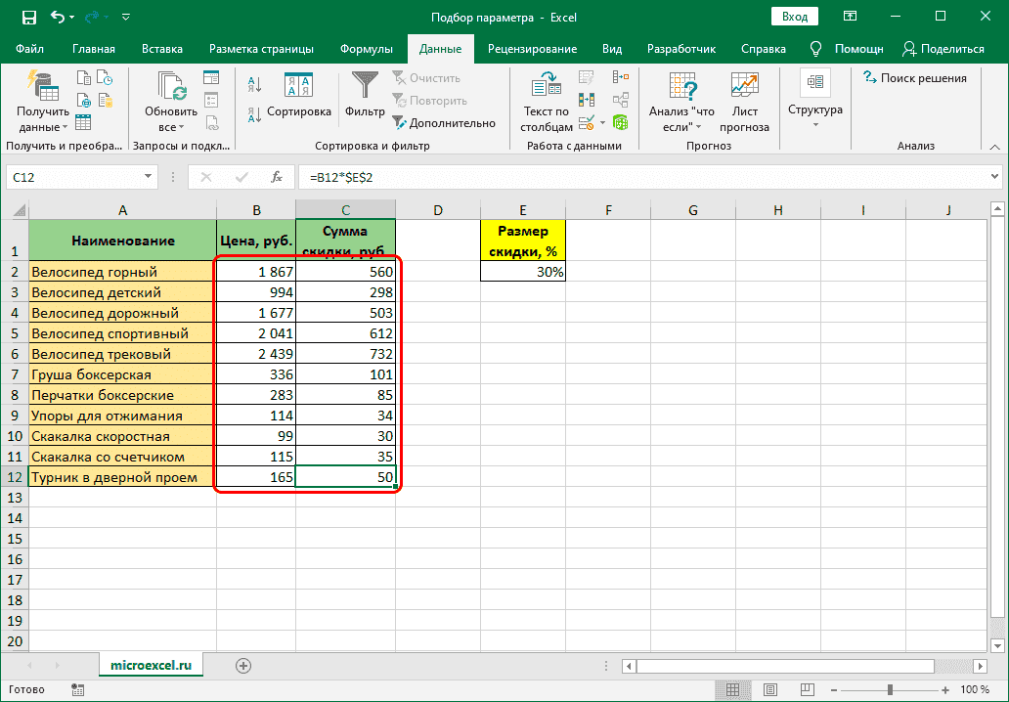Click the undo arrow in the title bar
The width and height of the screenshot is (1009, 702).
59,18
